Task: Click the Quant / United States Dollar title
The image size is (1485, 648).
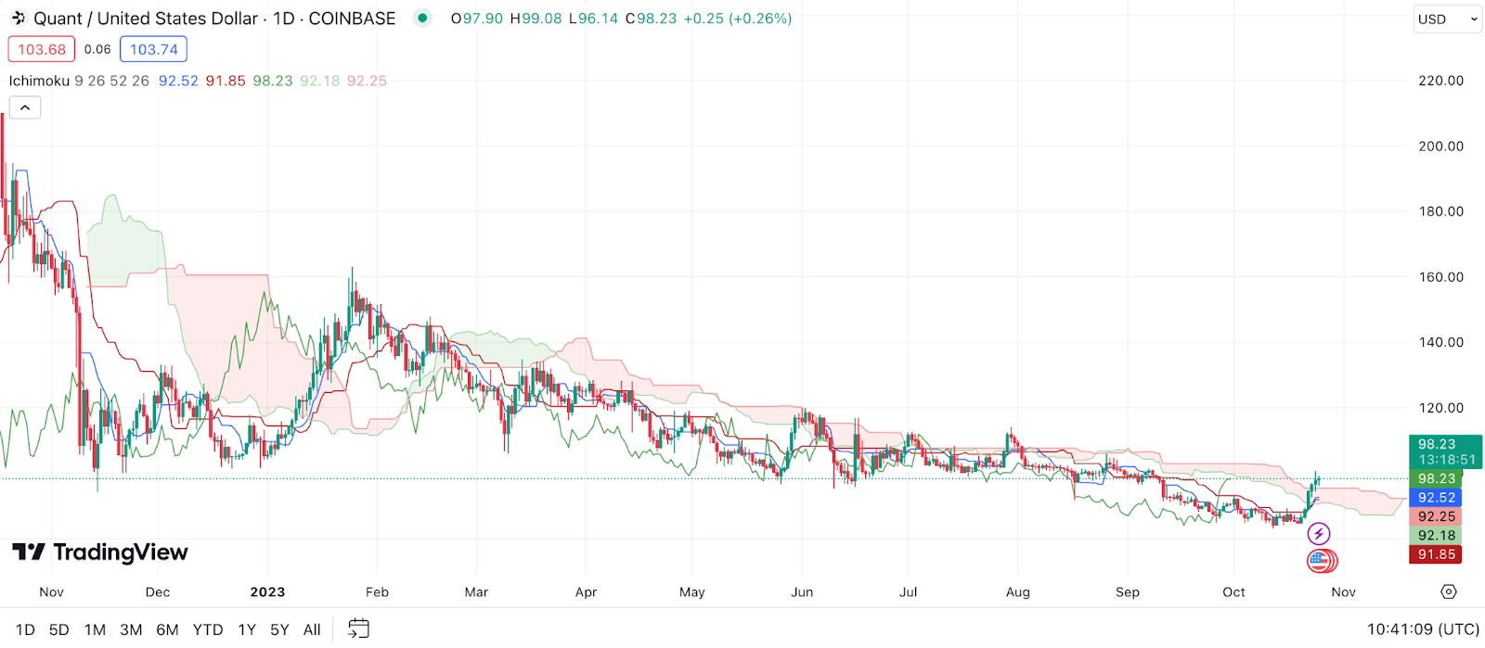Action: tap(146, 19)
